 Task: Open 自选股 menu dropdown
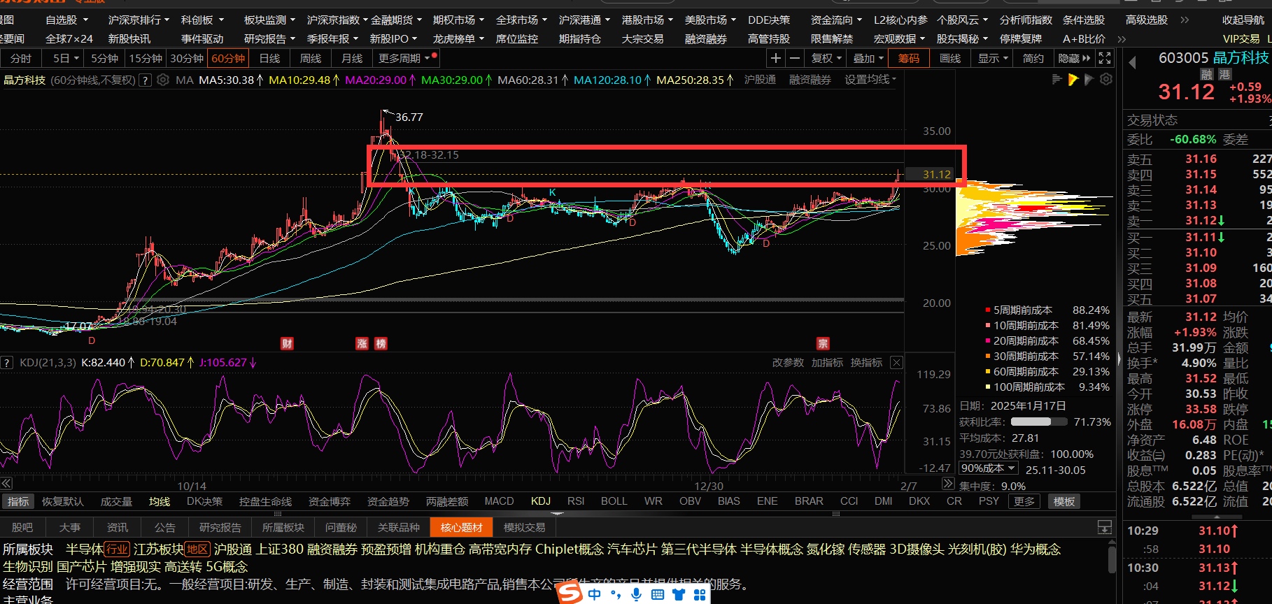tap(67, 20)
